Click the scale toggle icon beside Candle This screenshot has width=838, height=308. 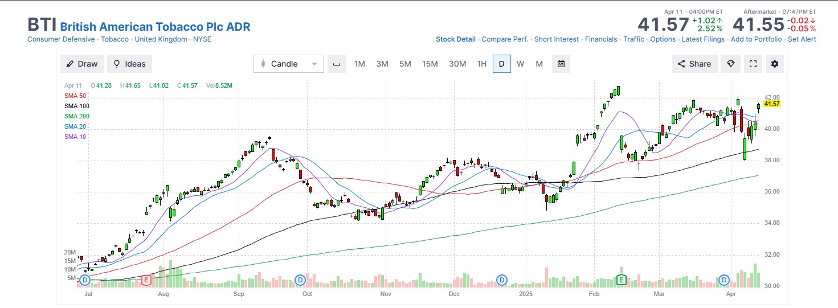point(336,64)
